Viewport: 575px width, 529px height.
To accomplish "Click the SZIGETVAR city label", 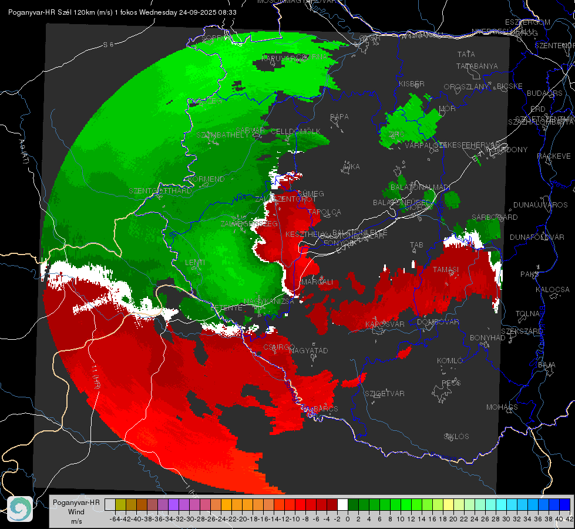I will pos(385,394).
